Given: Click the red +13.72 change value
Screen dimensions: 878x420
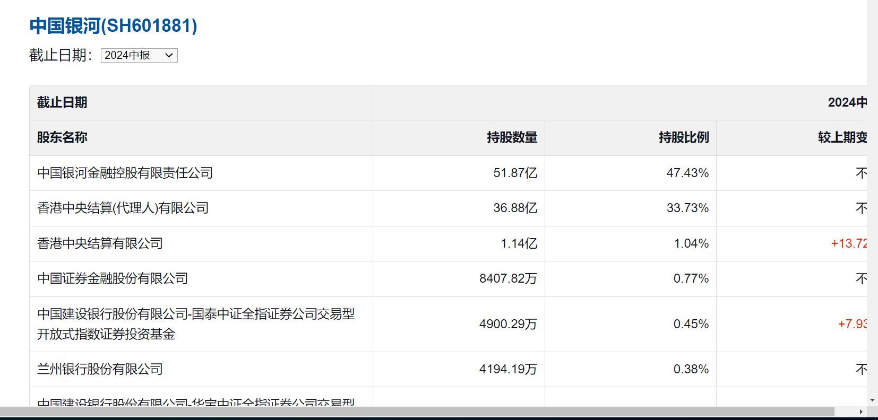Looking at the screenshot, I should (848, 243).
